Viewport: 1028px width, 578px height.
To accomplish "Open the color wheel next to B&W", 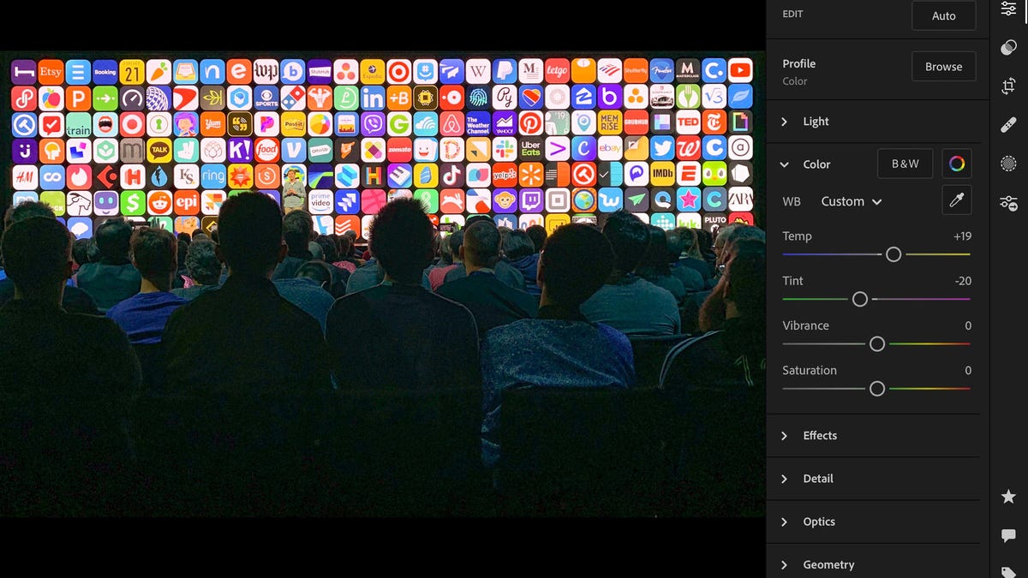I will (956, 164).
